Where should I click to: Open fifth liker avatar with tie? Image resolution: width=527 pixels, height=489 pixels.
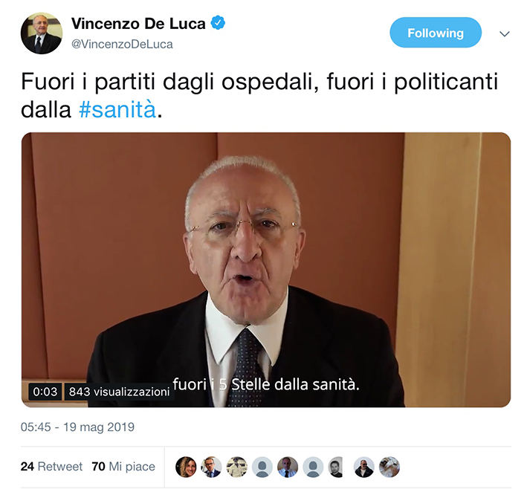288,467
